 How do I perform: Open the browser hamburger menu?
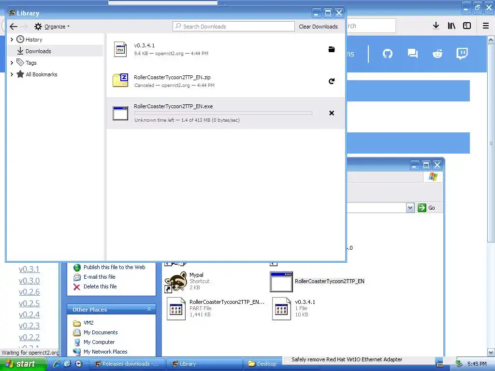(486, 26)
